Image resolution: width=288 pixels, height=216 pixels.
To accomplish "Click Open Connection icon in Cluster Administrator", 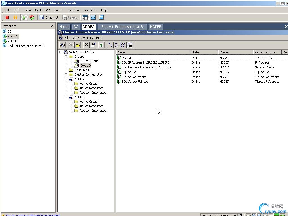I will point(62,45).
